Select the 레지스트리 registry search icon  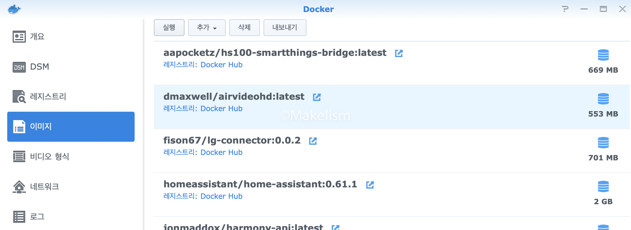click(x=19, y=97)
